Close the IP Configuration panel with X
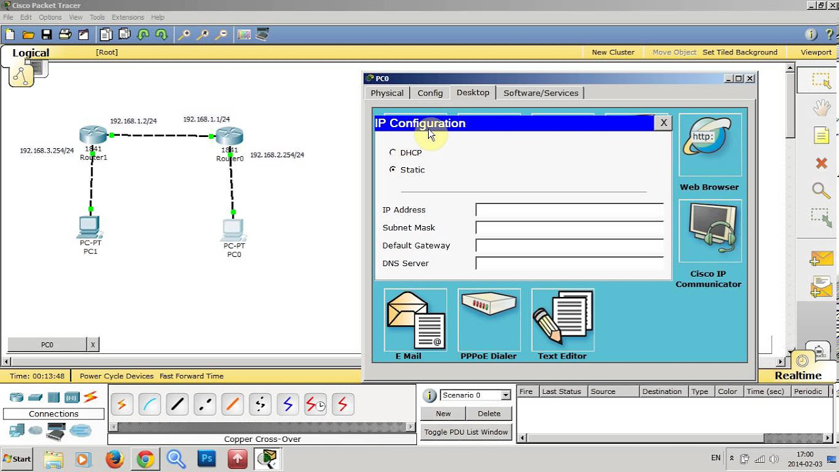839x472 pixels. (663, 123)
